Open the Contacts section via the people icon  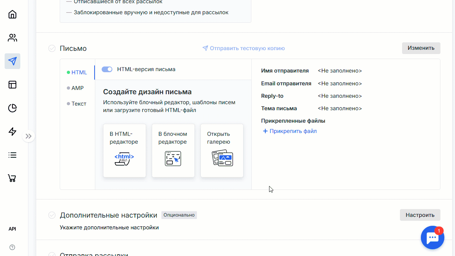coord(12,38)
